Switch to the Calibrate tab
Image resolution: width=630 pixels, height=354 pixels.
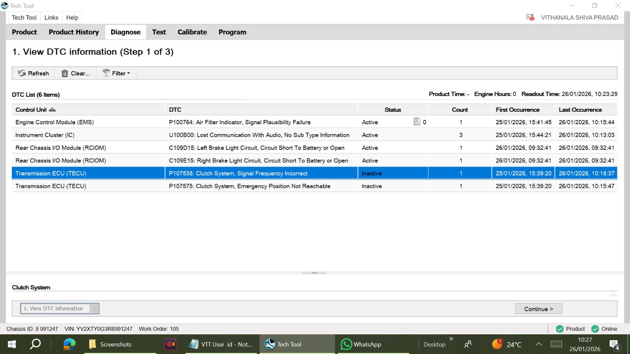point(192,32)
